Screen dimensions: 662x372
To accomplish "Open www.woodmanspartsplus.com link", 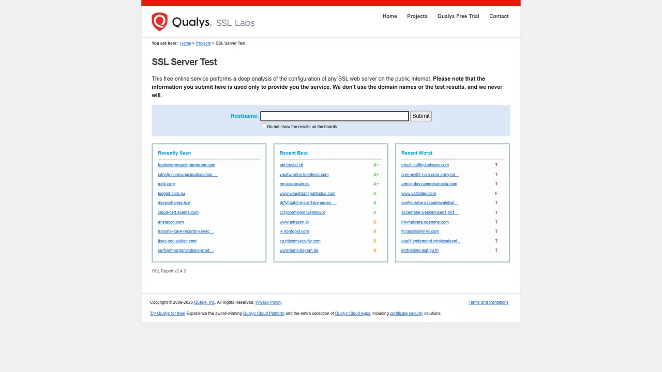I will (307, 194).
